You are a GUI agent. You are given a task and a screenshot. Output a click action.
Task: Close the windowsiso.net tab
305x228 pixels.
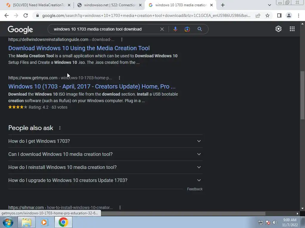(140, 5)
